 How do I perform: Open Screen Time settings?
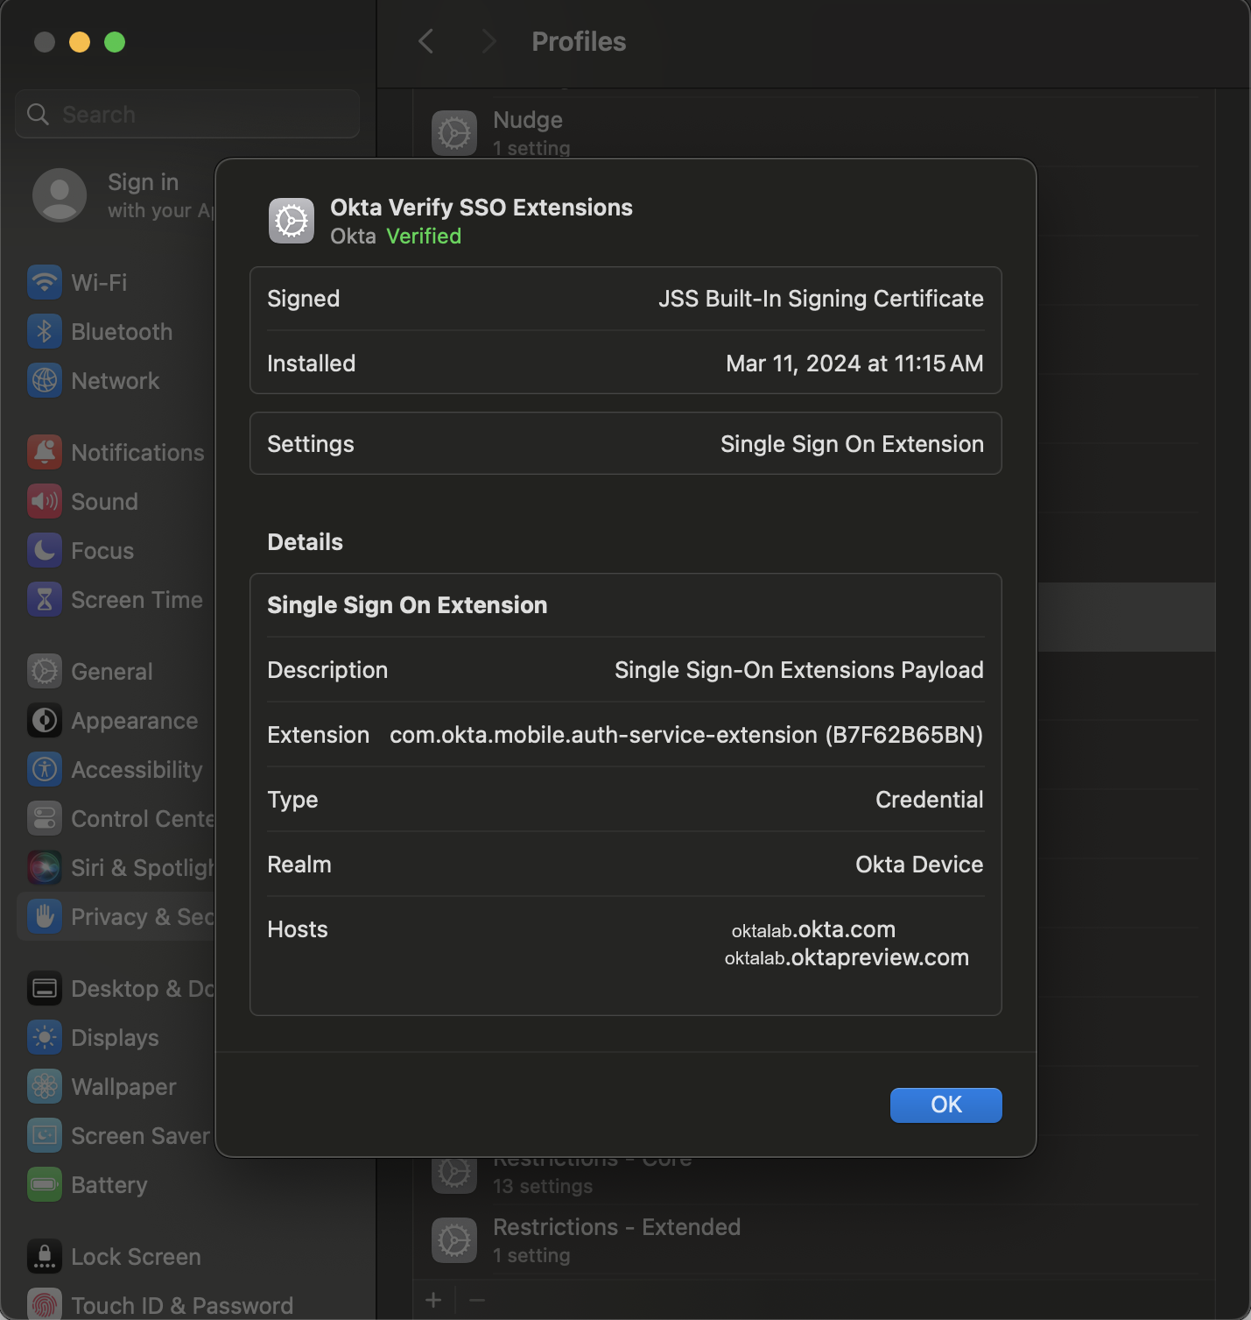137,599
